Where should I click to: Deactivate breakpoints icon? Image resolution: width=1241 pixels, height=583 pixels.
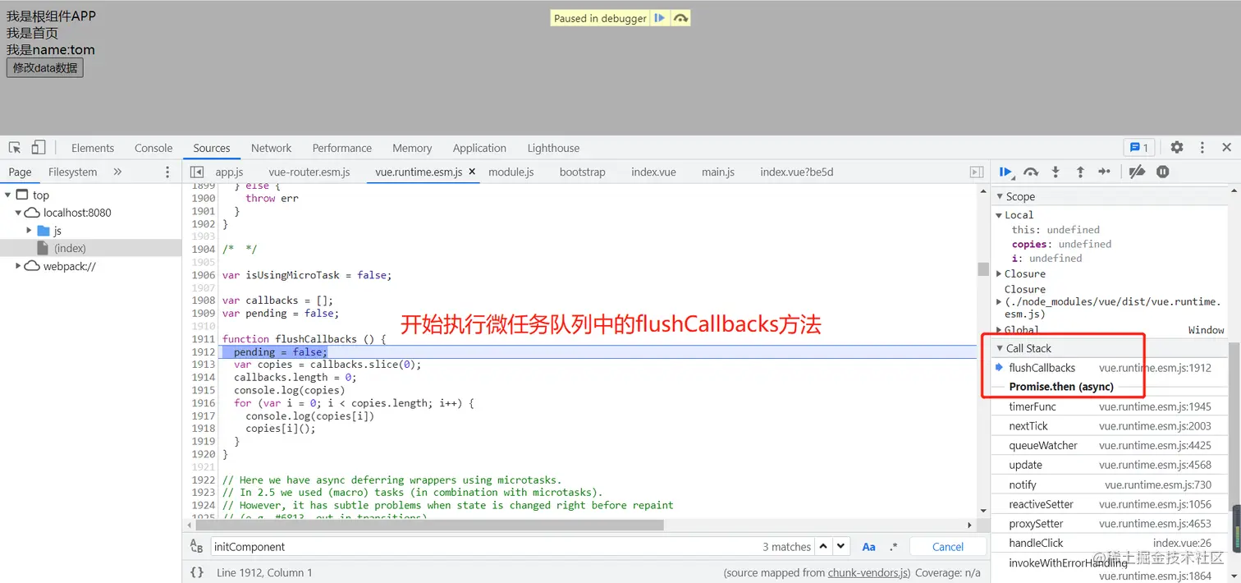[x=1137, y=172]
